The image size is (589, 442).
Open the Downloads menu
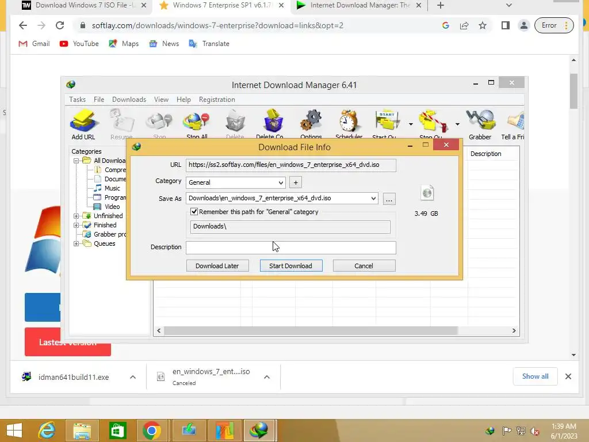(x=129, y=100)
